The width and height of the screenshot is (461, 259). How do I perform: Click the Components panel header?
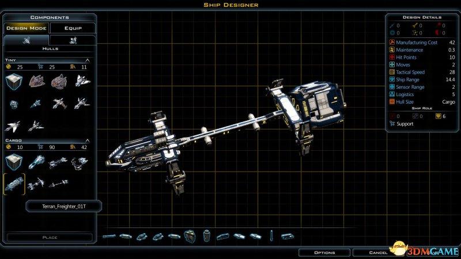(x=50, y=17)
